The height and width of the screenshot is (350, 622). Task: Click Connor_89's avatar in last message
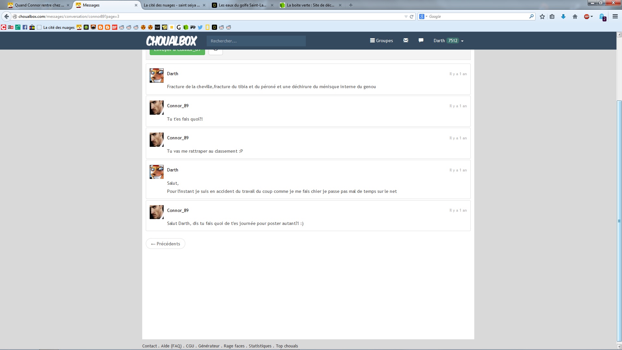pos(156,212)
